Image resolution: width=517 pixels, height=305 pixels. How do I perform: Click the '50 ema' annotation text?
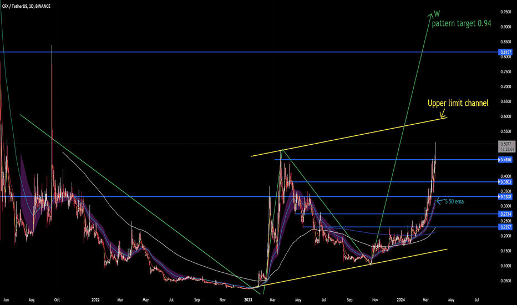tap(456, 201)
